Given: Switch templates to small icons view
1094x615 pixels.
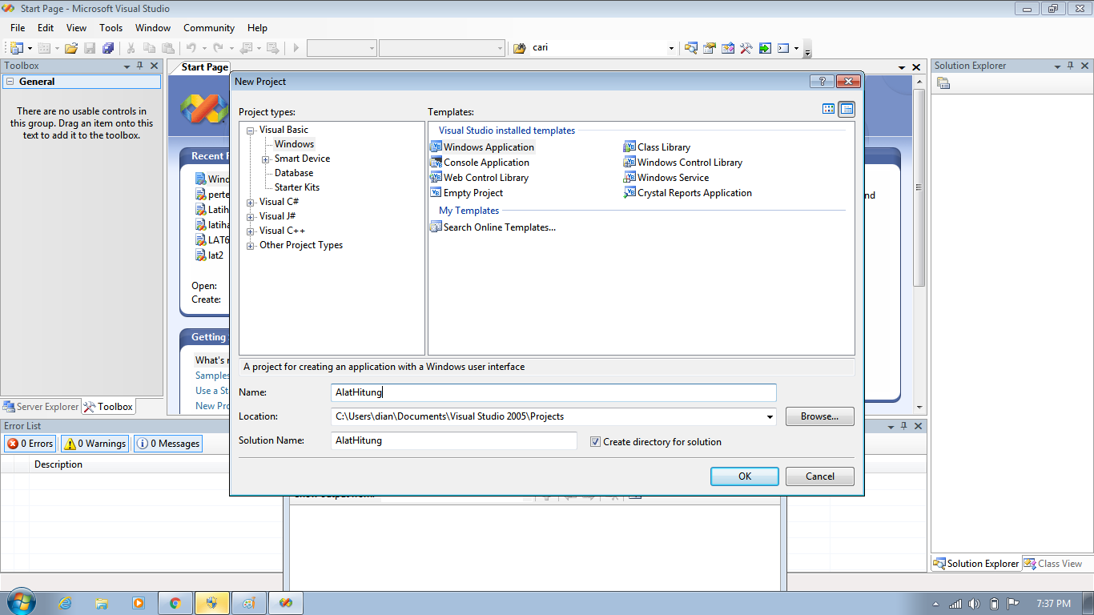Looking at the screenshot, I should [x=847, y=109].
